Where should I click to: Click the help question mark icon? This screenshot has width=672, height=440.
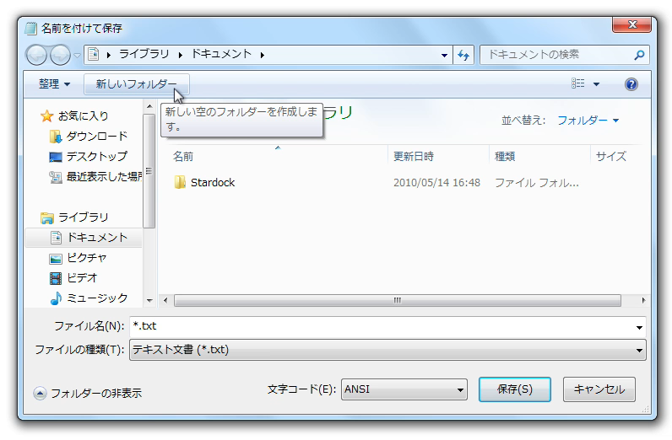(631, 84)
